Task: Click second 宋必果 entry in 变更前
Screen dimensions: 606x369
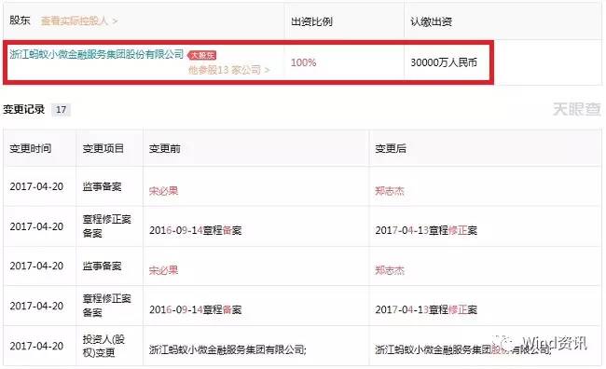Action: pyautogui.click(x=163, y=270)
